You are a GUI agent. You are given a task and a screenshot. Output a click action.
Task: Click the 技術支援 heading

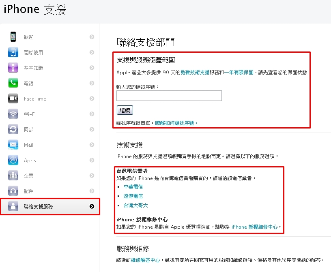pyautogui.click(x=130, y=145)
